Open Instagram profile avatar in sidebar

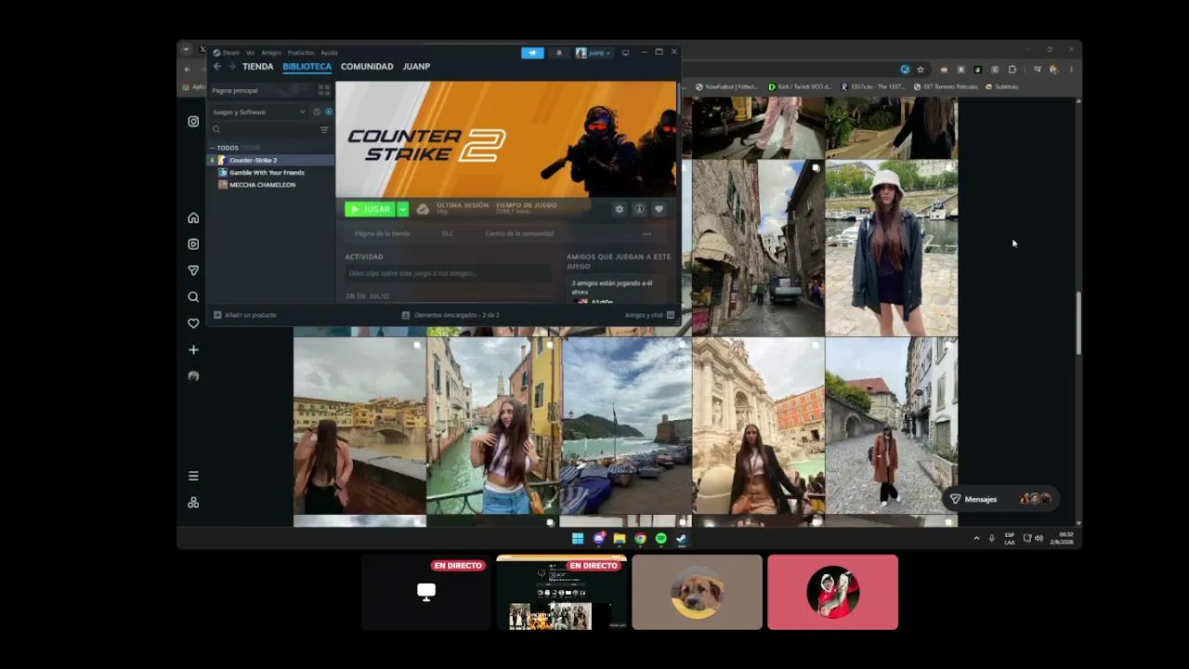[193, 376]
